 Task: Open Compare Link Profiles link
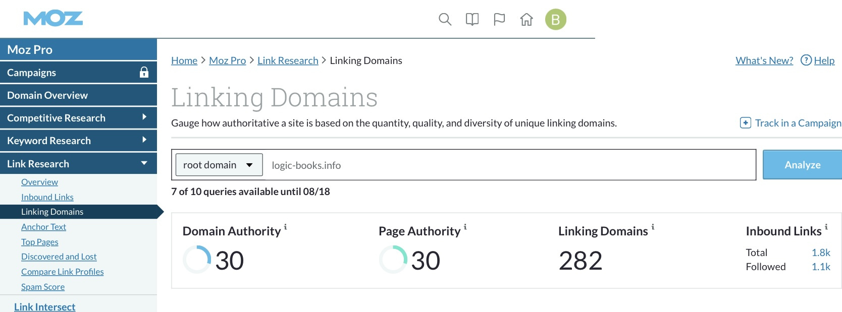coord(63,272)
